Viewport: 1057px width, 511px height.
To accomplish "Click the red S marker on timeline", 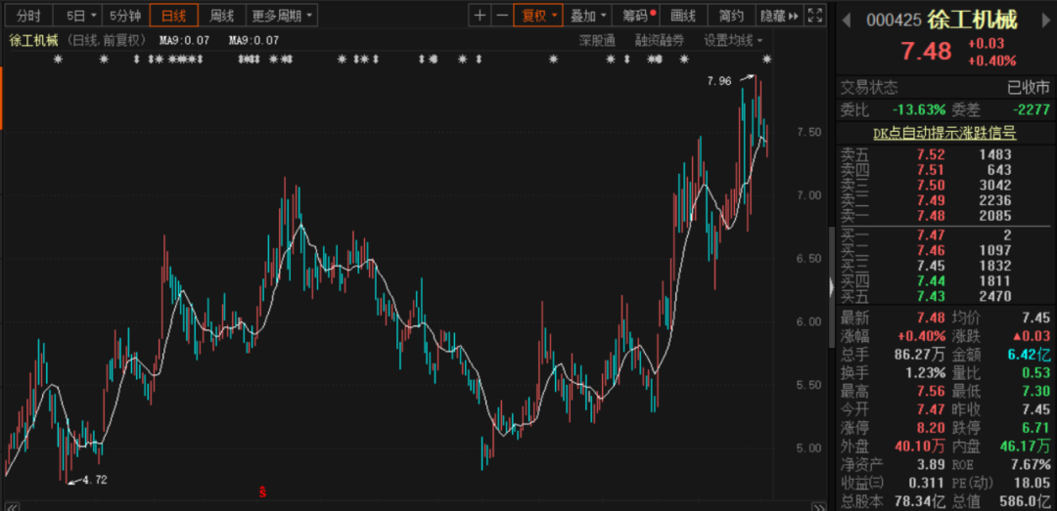I will click(263, 492).
